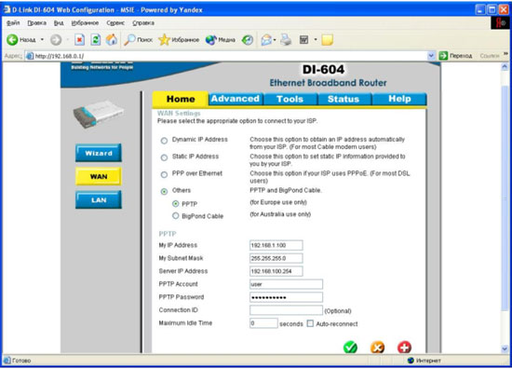
Task: Click the Edit page icon
Action: click(304, 40)
